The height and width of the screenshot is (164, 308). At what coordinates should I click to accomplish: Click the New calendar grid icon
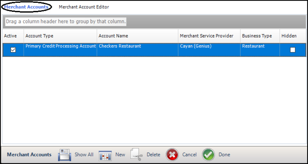coord(105,155)
